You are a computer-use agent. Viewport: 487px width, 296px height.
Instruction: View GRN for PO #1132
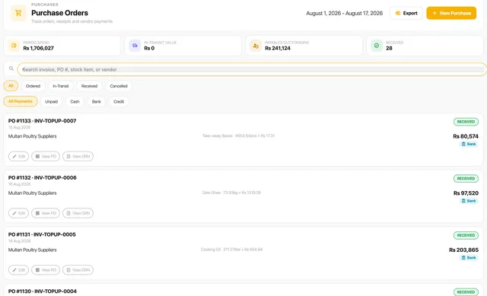pos(78,213)
